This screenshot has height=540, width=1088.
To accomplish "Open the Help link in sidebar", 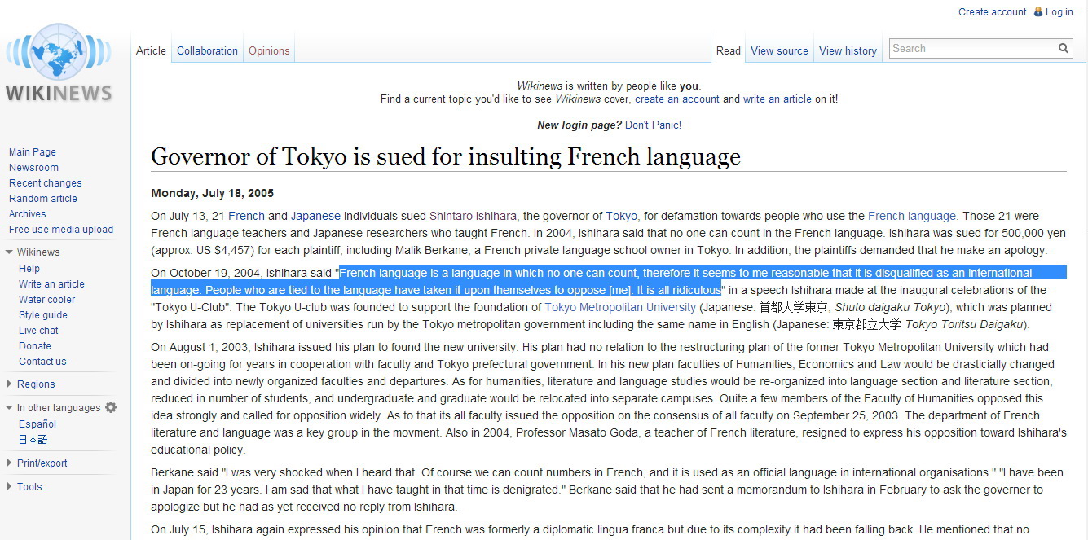I will tap(29, 269).
